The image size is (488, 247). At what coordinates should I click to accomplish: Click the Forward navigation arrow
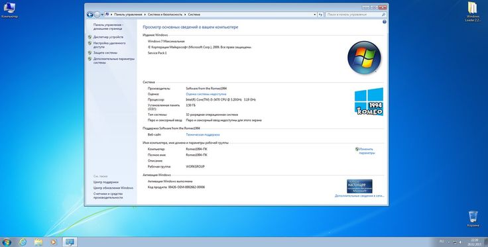97,15
